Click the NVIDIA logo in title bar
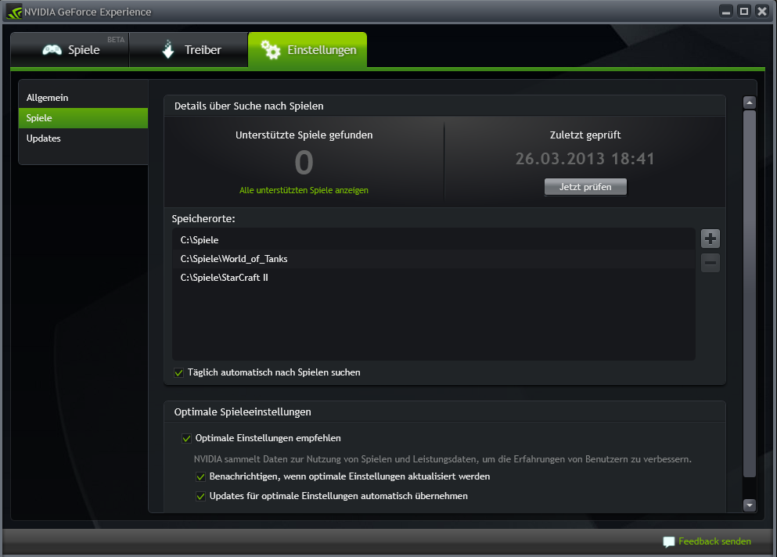This screenshot has height=557, width=777. coord(14,12)
